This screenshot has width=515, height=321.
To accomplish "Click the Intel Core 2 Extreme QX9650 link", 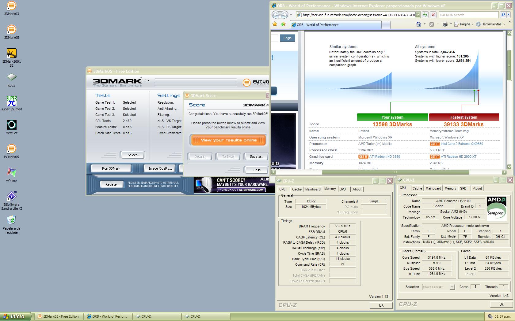I will pos(462,144).
